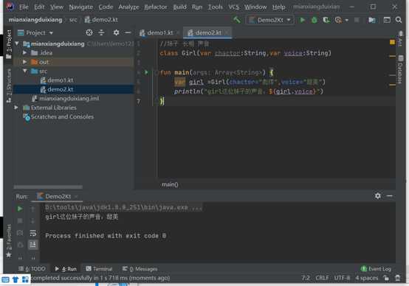Click the Project panel horizontal scrollbar
Screen dimensions: 409x286
48,186
